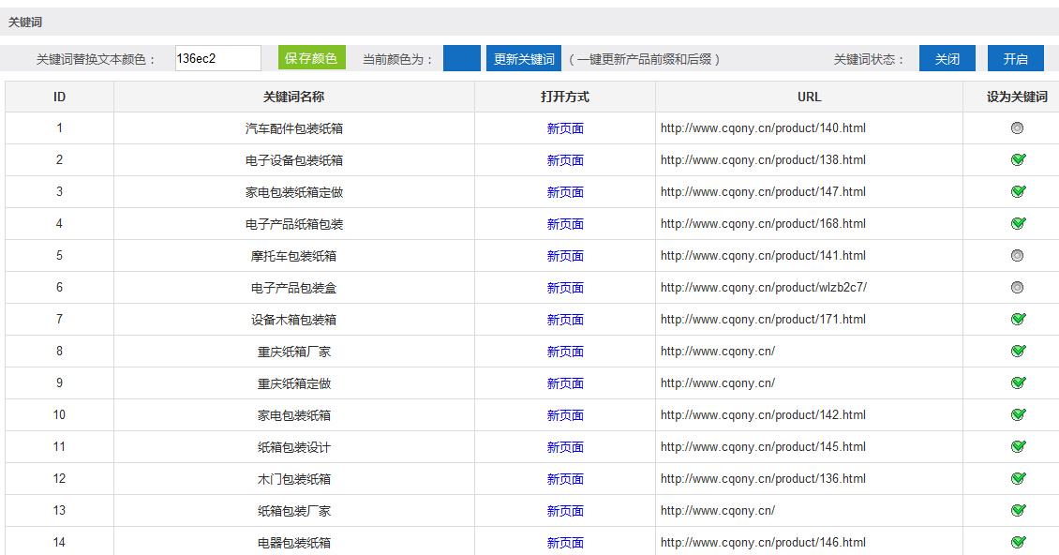Open the 新页面 link for 纸箱包装厂家
1059x555 pixels.
coord(565,511)
